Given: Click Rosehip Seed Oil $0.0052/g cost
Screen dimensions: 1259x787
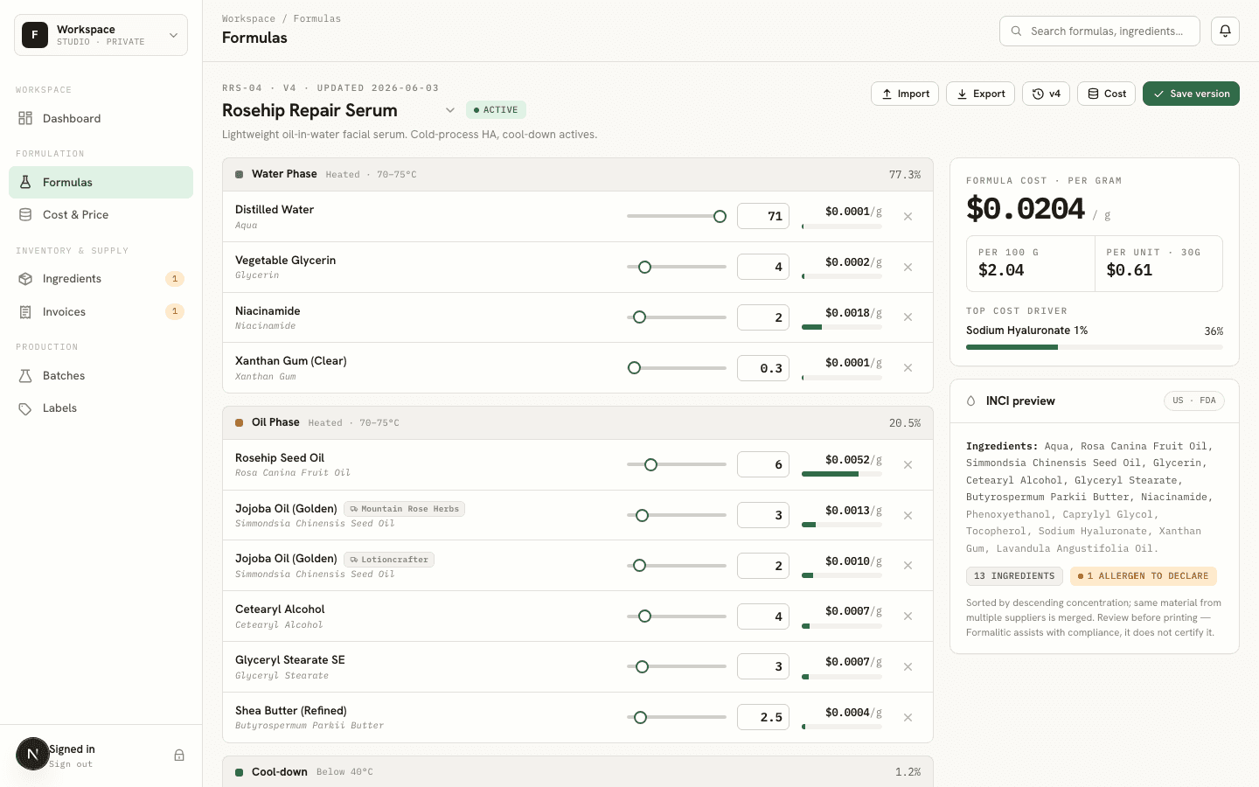Looking at the screenshot, I should (x=853, y=460).
